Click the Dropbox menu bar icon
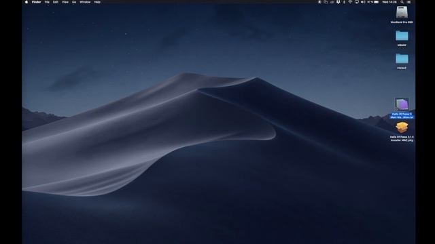Image resolution: width=435 pixels, height=244 pixels. (x=338, y=2)
